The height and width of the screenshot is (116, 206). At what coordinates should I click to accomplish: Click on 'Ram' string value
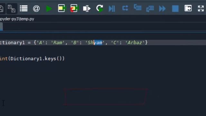[x=58, y=43]
